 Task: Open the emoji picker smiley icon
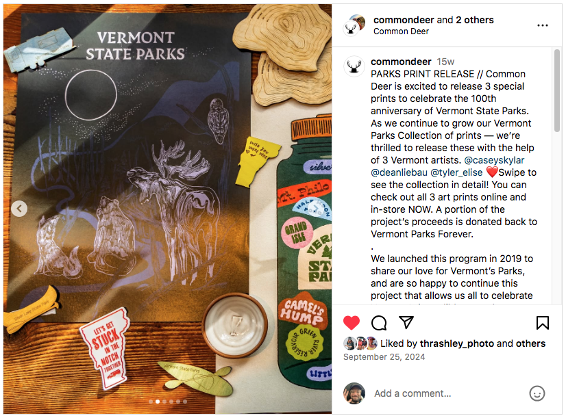pos(537,393)
